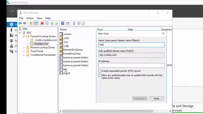
Task: Open the Properties toolbar icon
Action: click(47, 23)
